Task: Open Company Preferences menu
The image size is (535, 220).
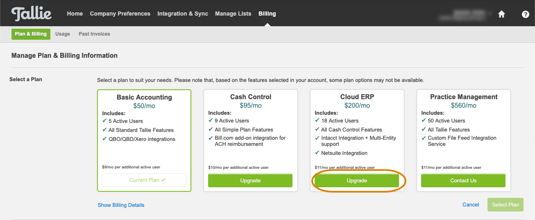Action: point(120,14)
